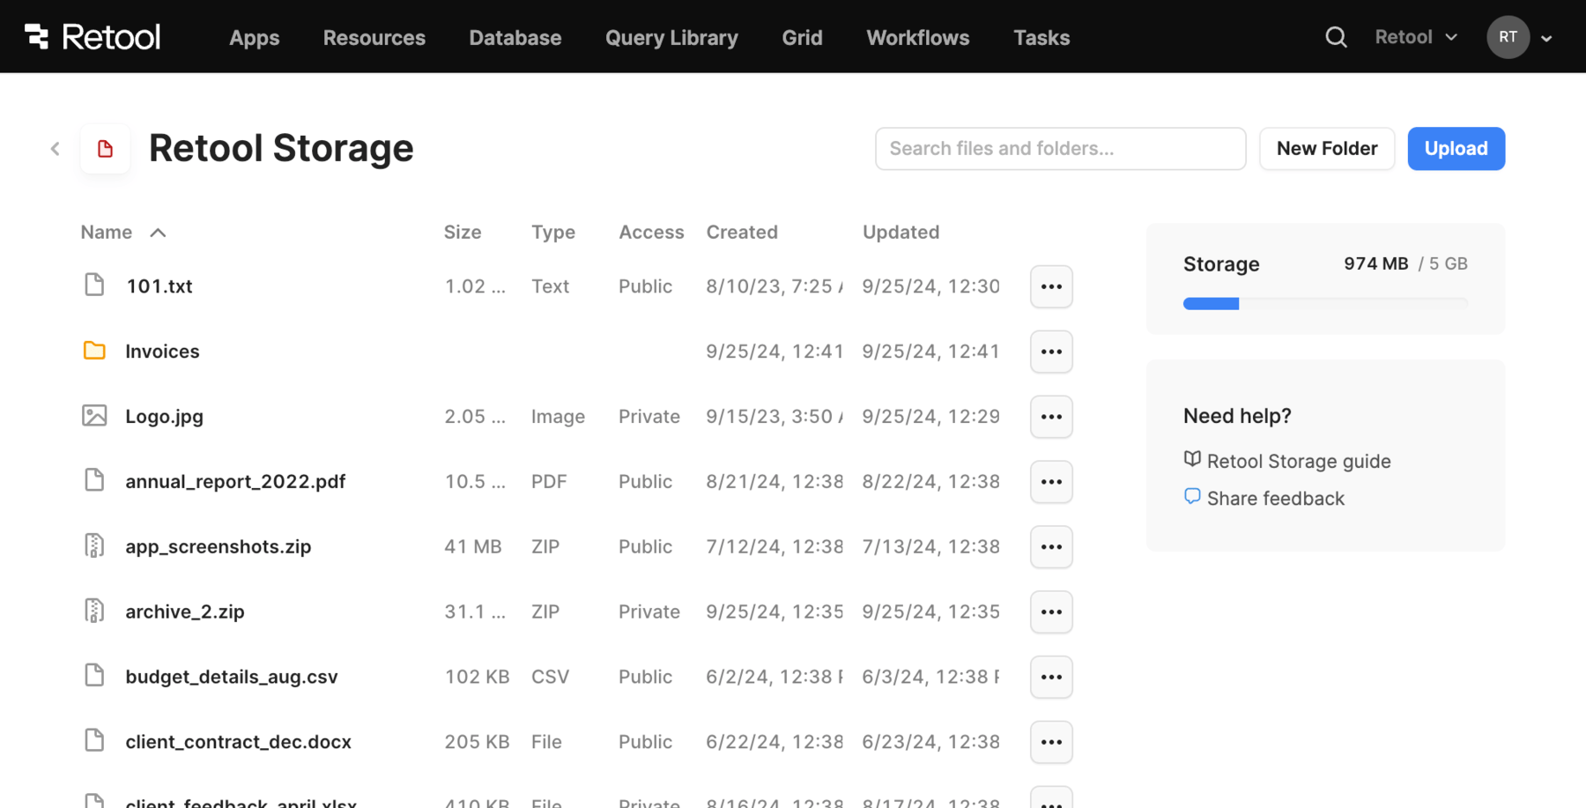This screenshot has width=1586, height=808.
Task: Click the app_screenshots.zip archive icon
Action: [94, 545]
